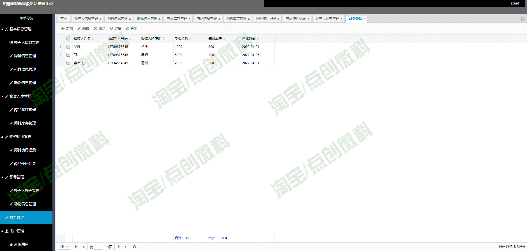527x251 pixels.
Task: Toggle the select-all header checkbox
Action: pyautogui.click(x=68, y=38)
